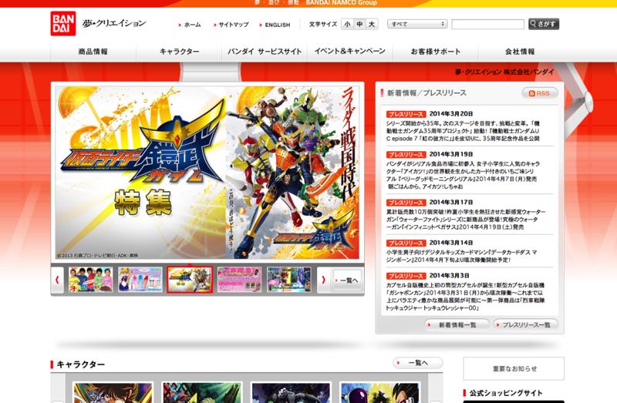This screenshot has width=617, height=403.
Task: Select the pink banner carousel thumbnail
Action: pyautogui.click(x=239, y=280)
